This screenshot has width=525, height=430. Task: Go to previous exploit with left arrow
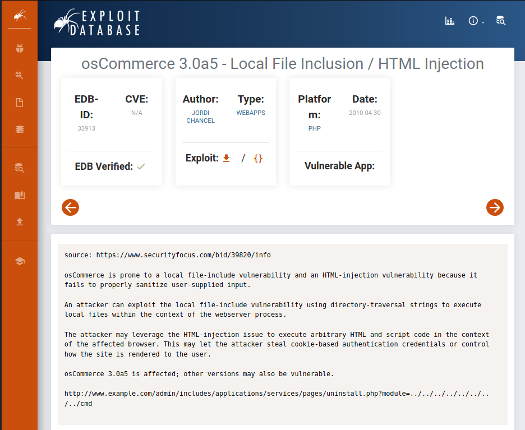(70, 207)
